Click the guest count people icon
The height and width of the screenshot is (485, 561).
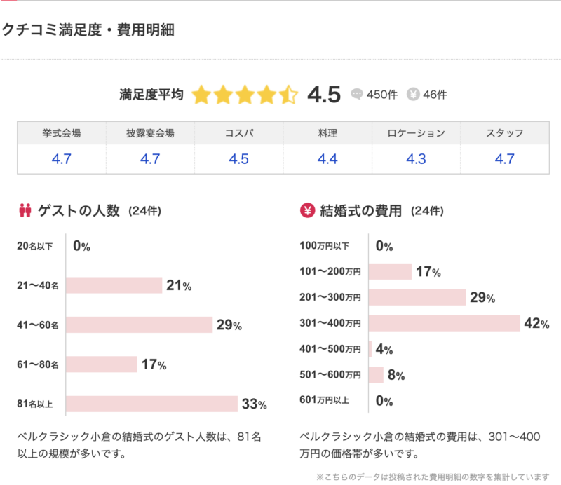click(x=26, y=210)
